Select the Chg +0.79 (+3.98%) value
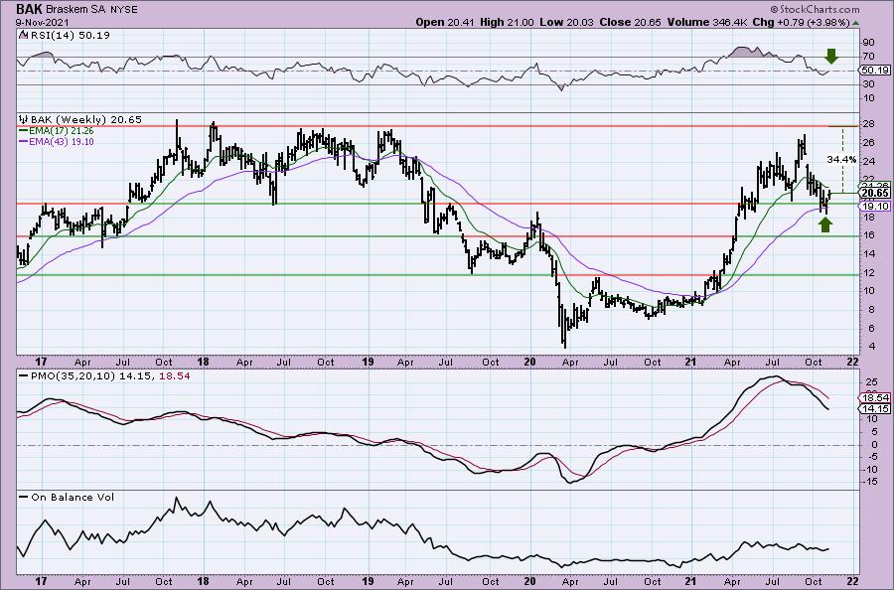 point(801,22)
